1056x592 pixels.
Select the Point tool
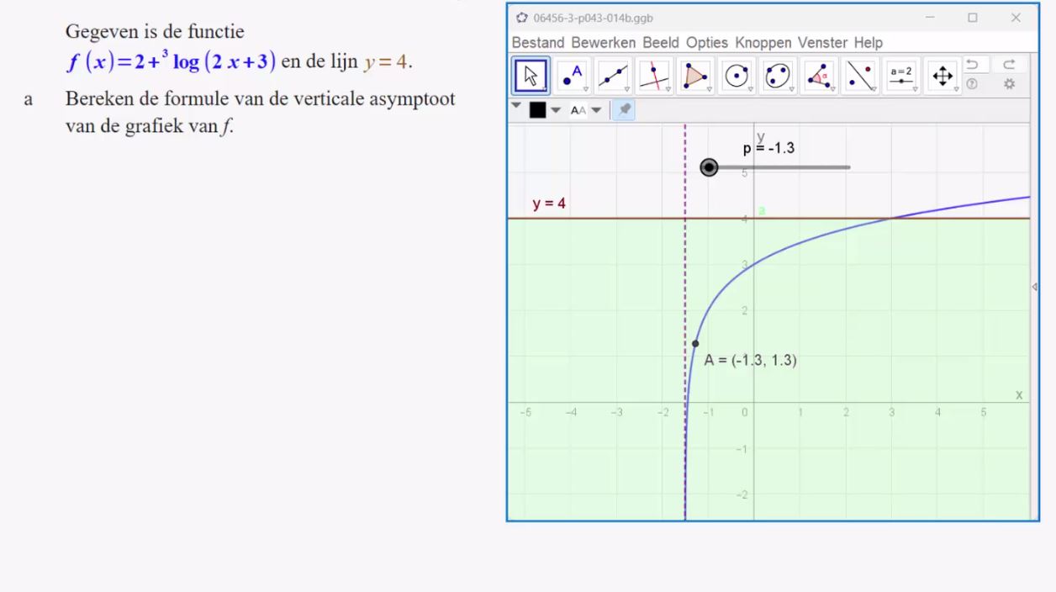[x=573, y=76]
